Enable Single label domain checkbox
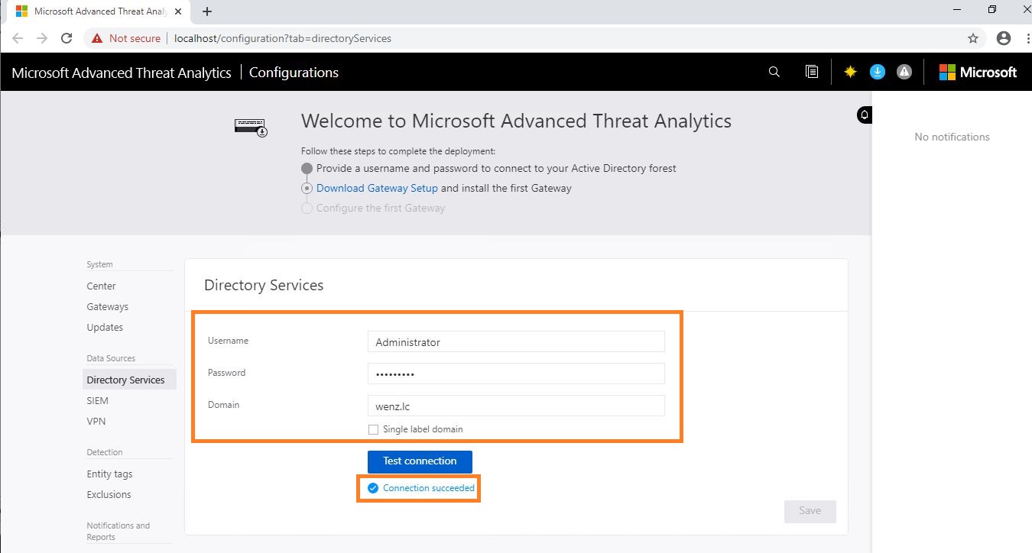This screenshot has width=1032, height=553. point(373,429)
